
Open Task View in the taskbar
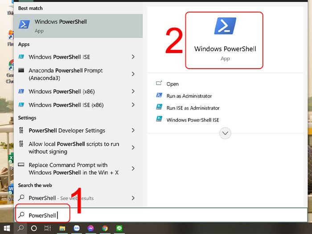tap(48, 228)
